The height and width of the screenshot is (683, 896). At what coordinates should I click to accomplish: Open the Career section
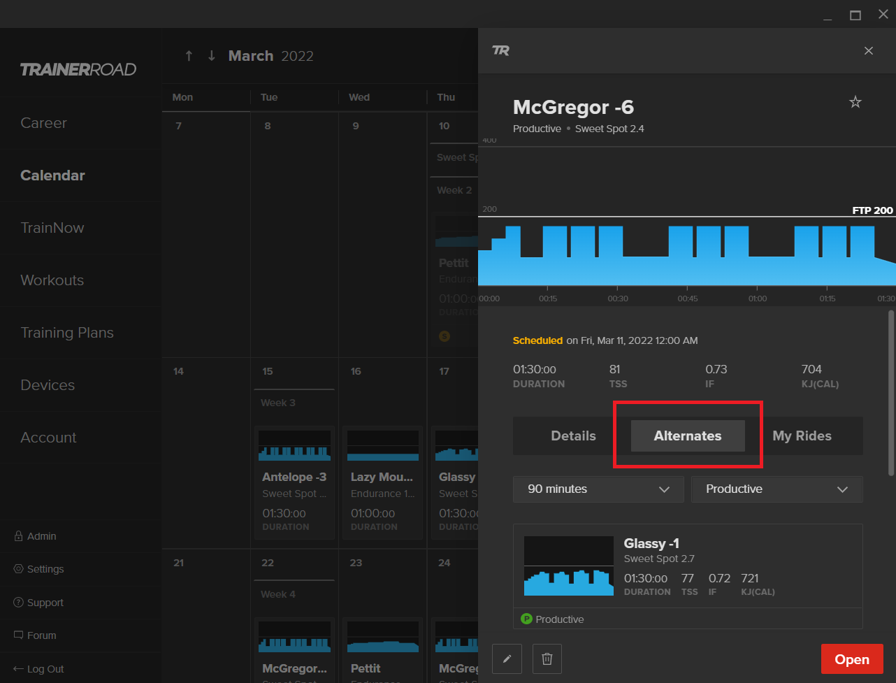click(x=43, y=123)
